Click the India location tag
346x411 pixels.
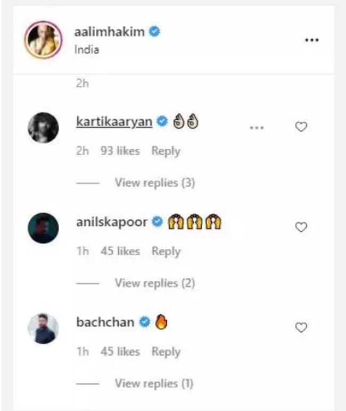click(x=87, y=49)
